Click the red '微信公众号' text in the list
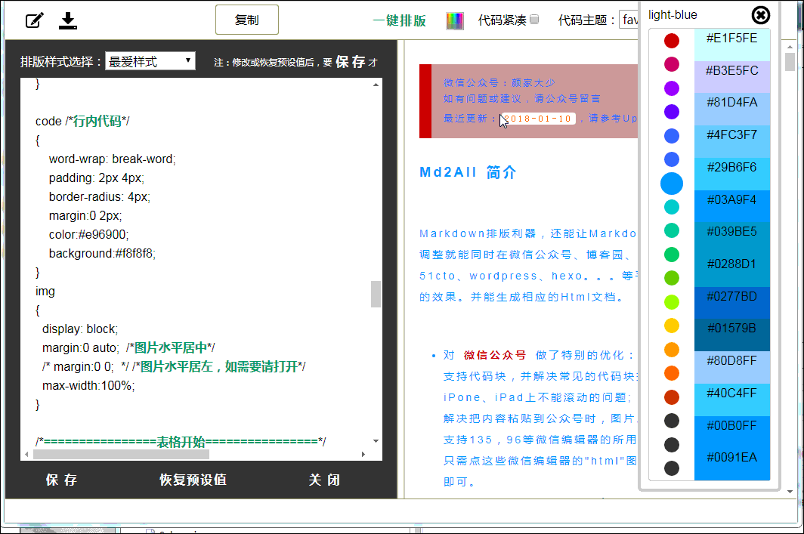The height and width of the screenshot is (534, 804). [495, 355]
